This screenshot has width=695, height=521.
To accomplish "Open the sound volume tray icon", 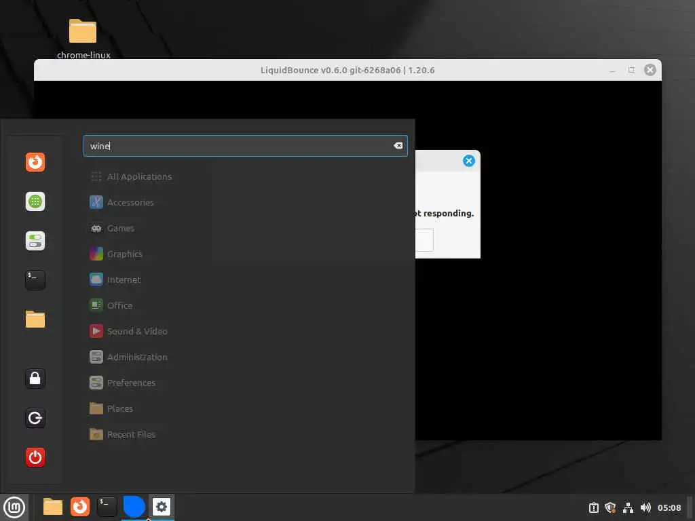I will [645, 507].
